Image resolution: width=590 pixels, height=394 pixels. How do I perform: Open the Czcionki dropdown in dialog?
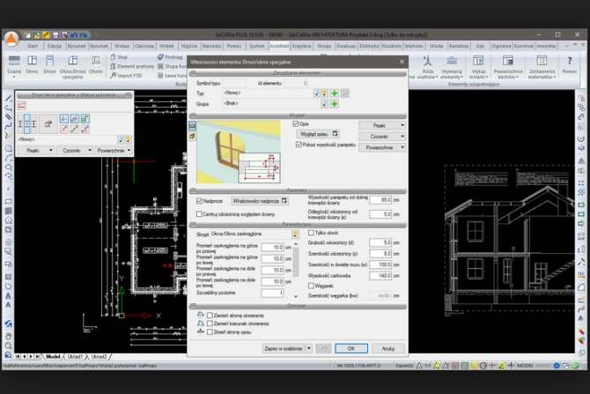(x=382, y=137)
